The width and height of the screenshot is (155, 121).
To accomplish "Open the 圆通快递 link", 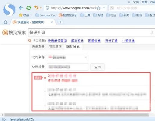I will click(x=94, y=41).
